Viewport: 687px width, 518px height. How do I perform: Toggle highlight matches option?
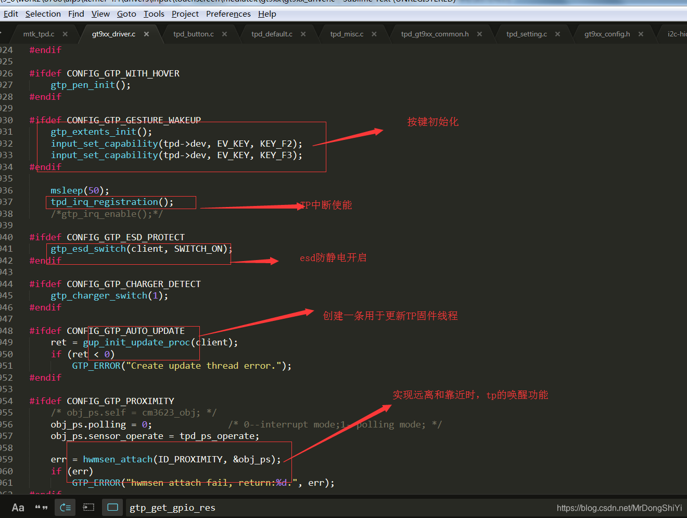112,508
